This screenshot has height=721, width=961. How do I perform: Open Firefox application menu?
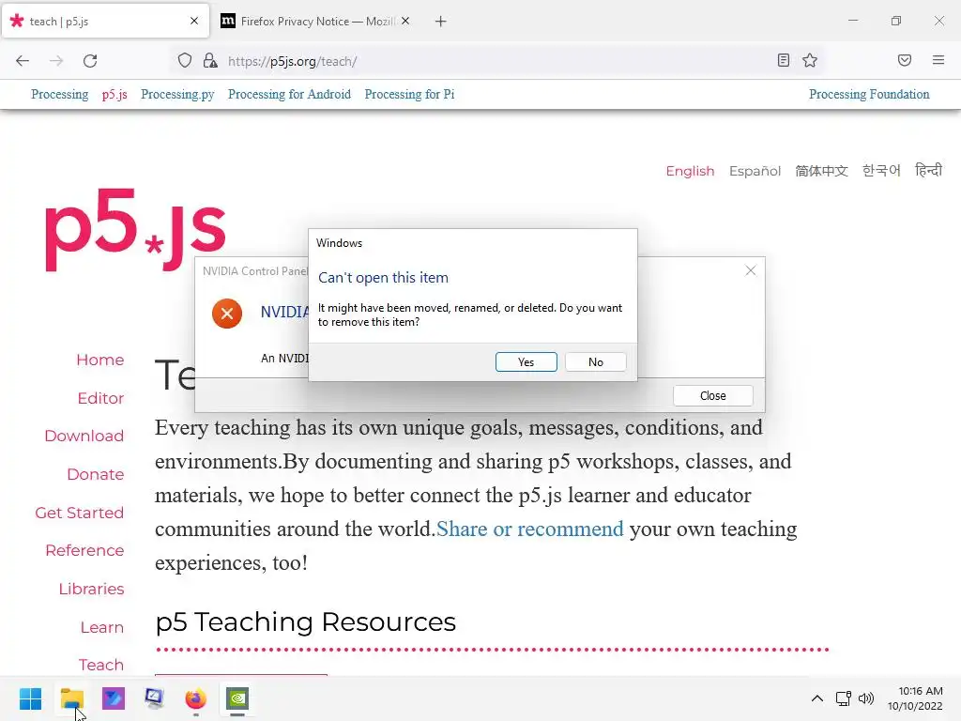938,60
